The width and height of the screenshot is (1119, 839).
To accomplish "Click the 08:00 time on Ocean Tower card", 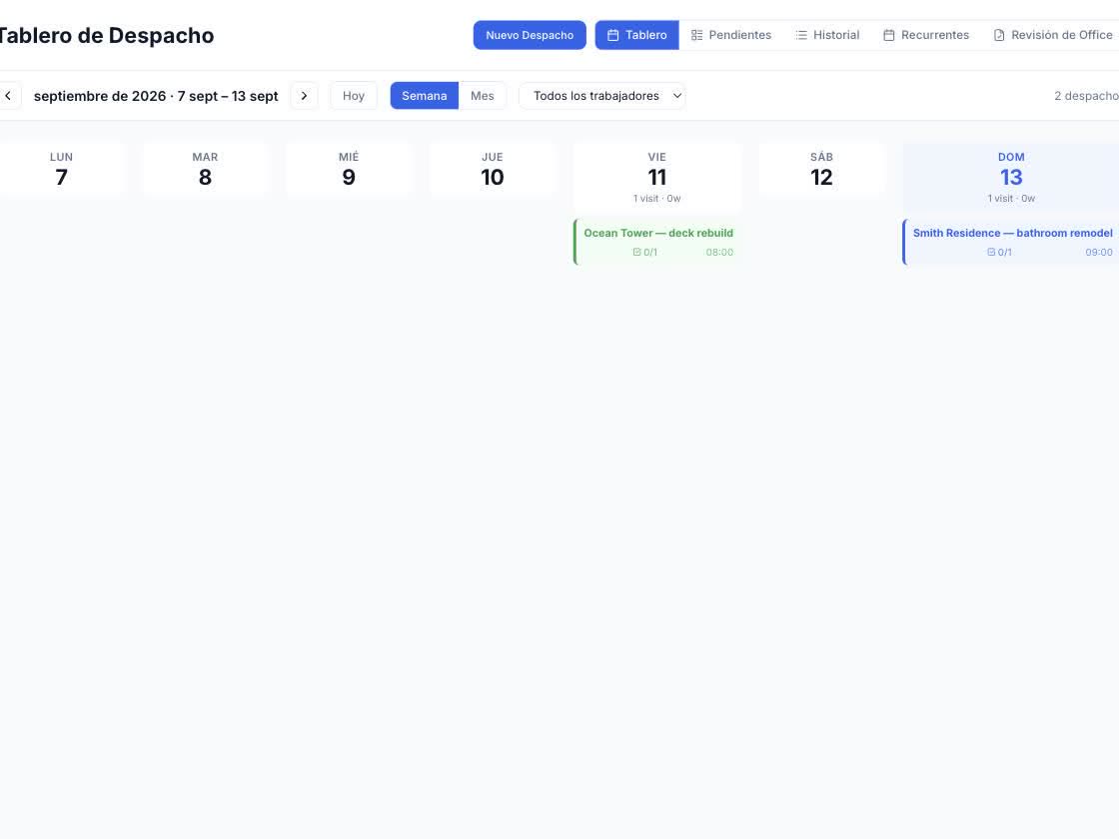I will click(719, 252).
